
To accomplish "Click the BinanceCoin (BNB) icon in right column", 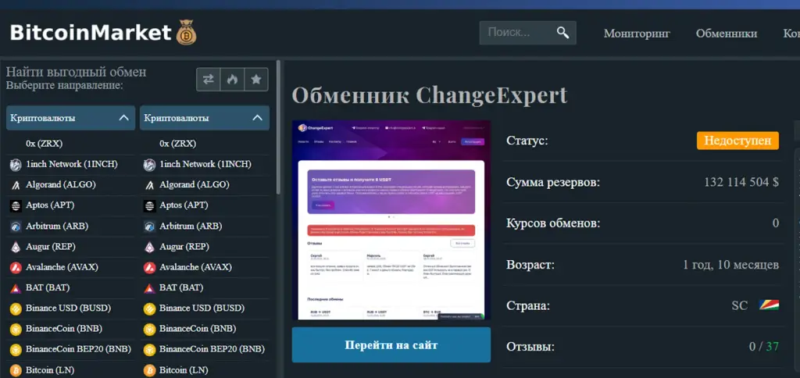I will [149, 329].
